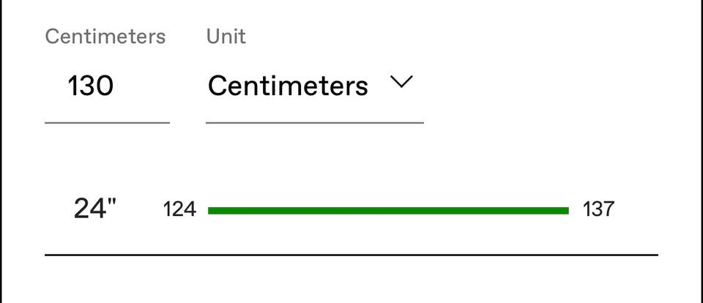Click the maximum value 137

pyautogui.click(x=598, y=210)
